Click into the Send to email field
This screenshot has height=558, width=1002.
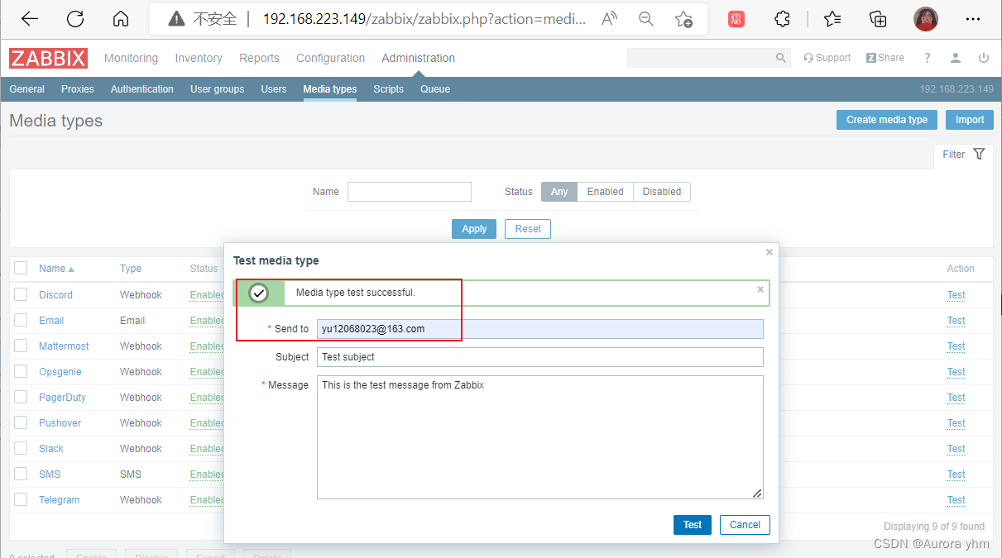(x=540, y=329)
